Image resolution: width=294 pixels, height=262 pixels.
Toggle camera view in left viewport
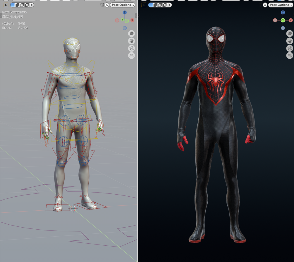click(x=132, y=48)
